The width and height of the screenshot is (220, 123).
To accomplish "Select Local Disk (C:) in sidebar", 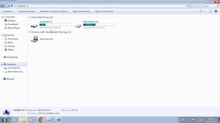I will 14,68.
